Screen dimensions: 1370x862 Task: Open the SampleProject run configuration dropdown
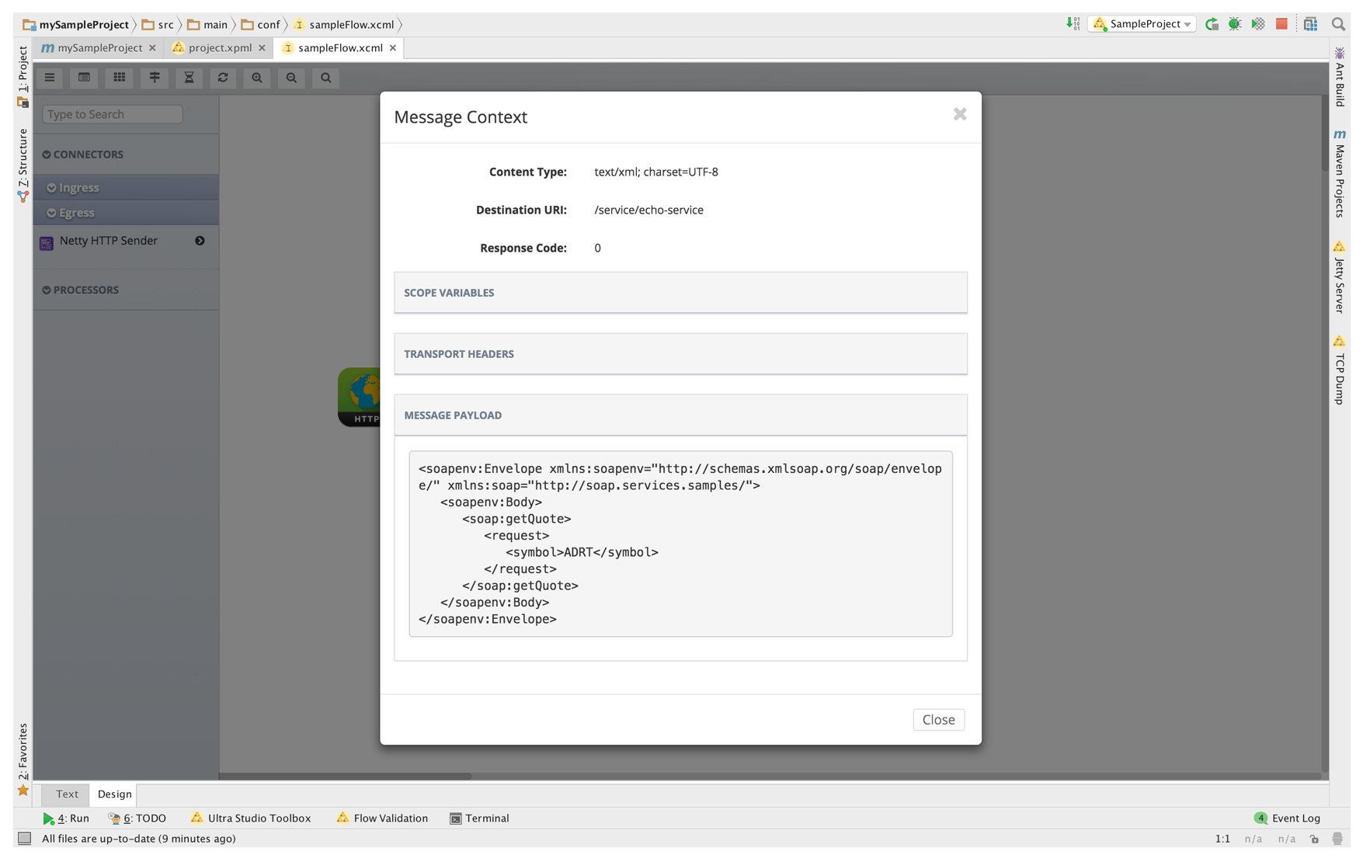(1142, 24)
